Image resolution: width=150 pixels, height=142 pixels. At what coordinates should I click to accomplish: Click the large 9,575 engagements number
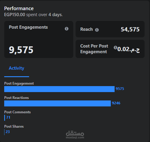(21, 50)
